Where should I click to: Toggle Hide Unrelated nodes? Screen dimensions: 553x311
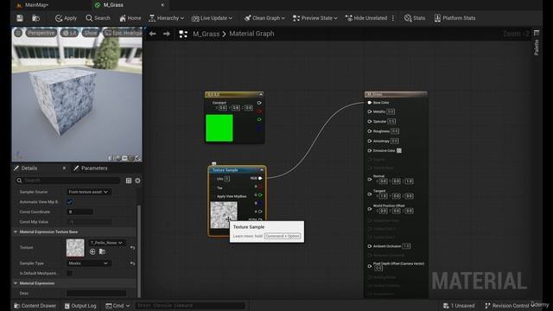coord(366,18)
